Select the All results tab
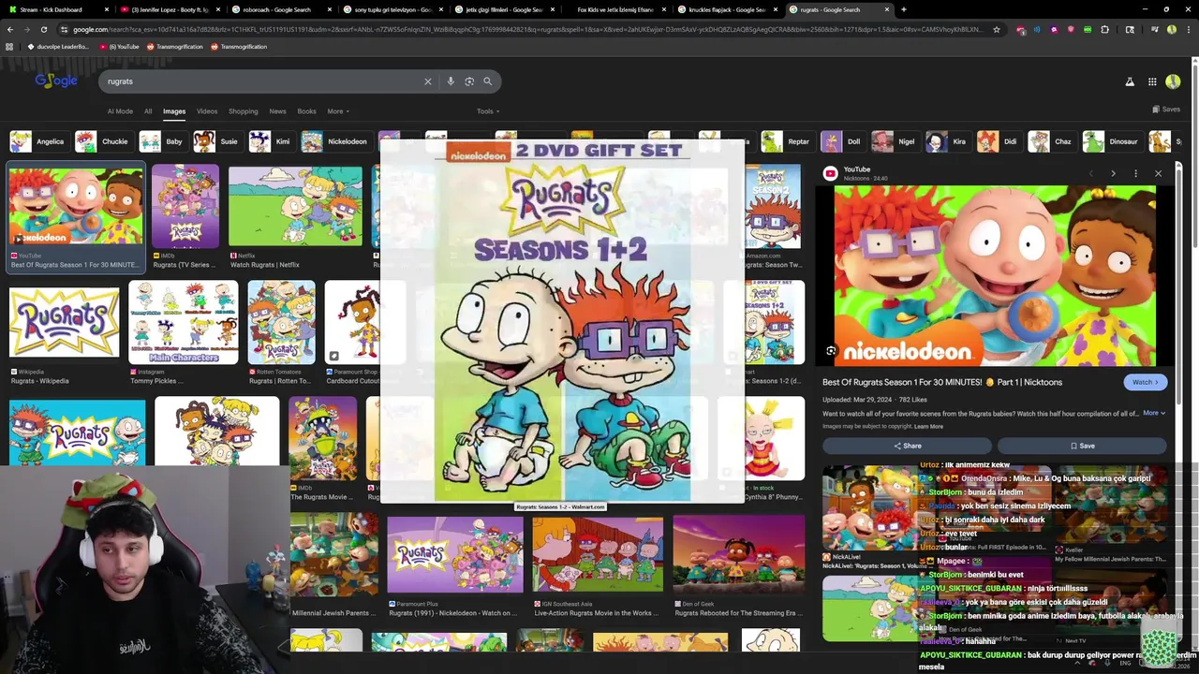 [148, 111]
